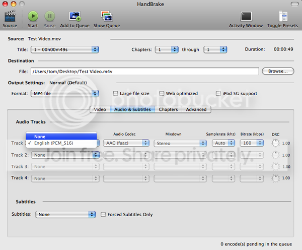
Task: Expand the Title selection dropdown
Action: click(64, 49)
